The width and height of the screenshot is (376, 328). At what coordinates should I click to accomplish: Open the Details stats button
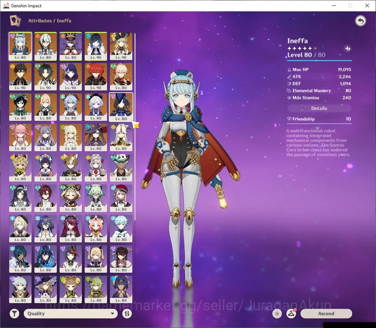pyautogui.click(x=319, y=108)
